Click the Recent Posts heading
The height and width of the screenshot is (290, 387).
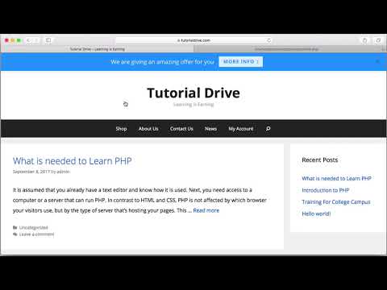tap(320, 160)
